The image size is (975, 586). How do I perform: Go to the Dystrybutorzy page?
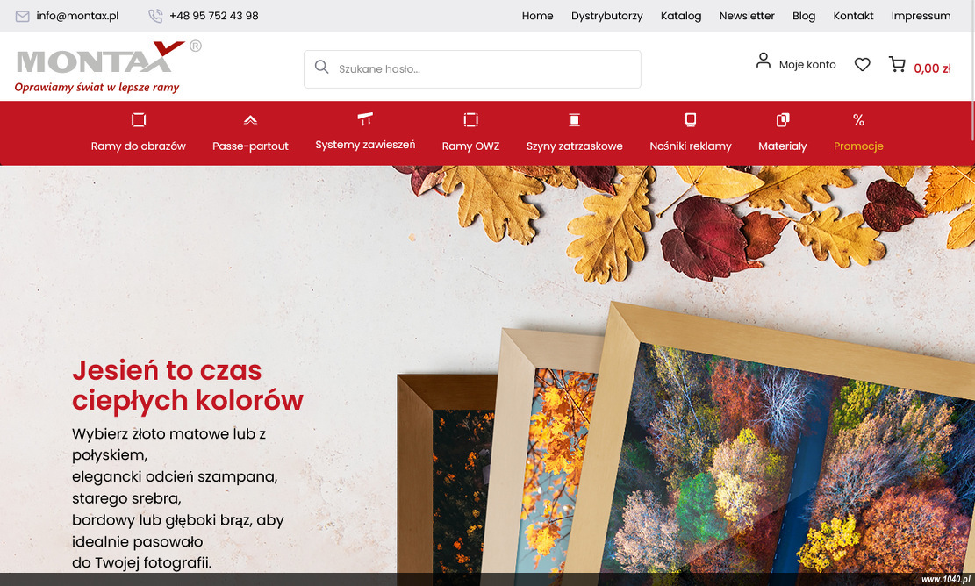tap(607, 16)
